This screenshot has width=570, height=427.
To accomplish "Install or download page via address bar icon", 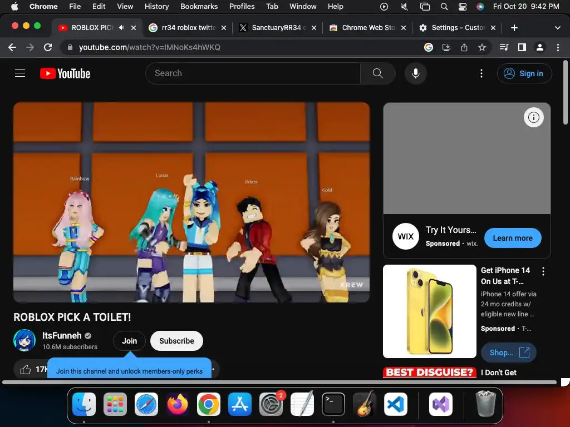I will (x=446, y=47).
